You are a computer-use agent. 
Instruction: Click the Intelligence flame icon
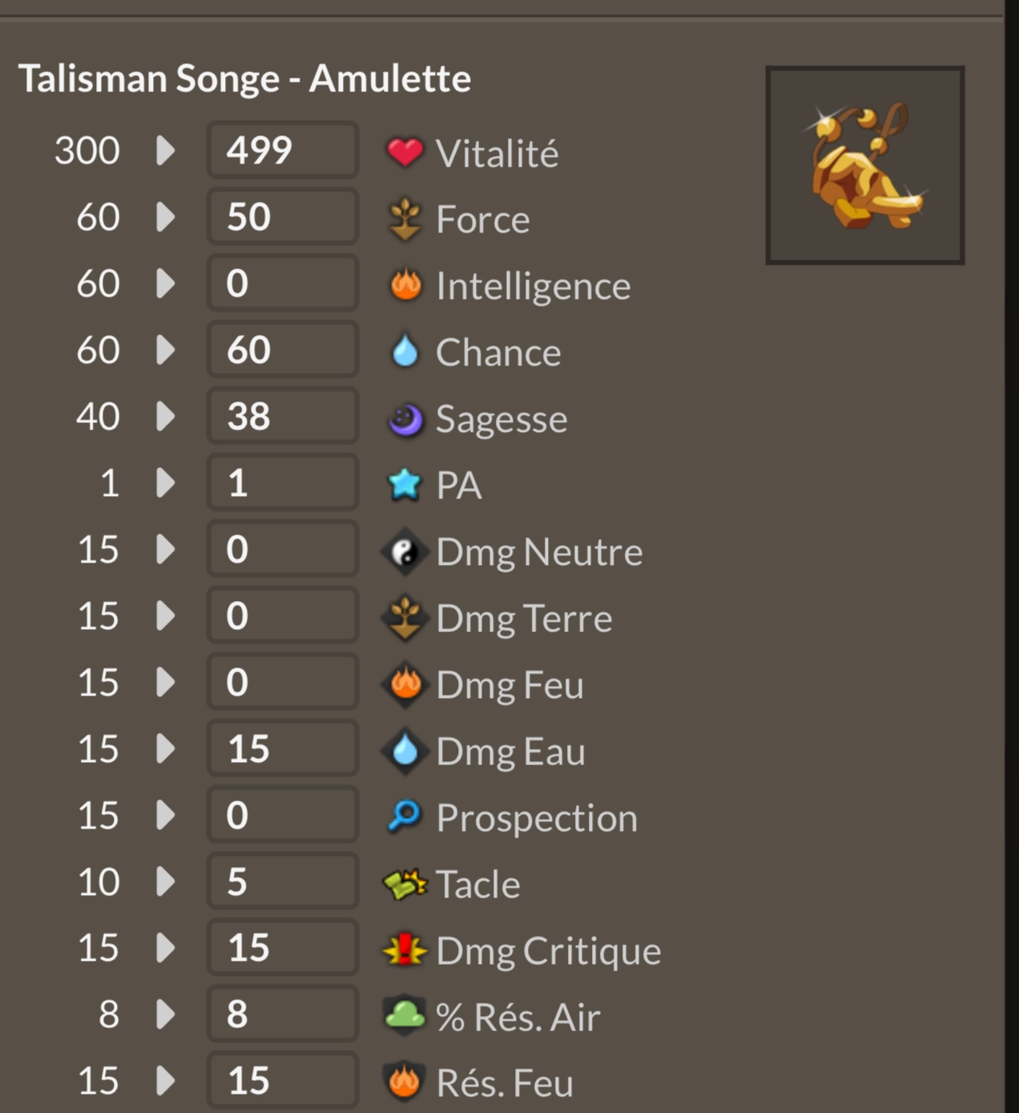(405, 285)
